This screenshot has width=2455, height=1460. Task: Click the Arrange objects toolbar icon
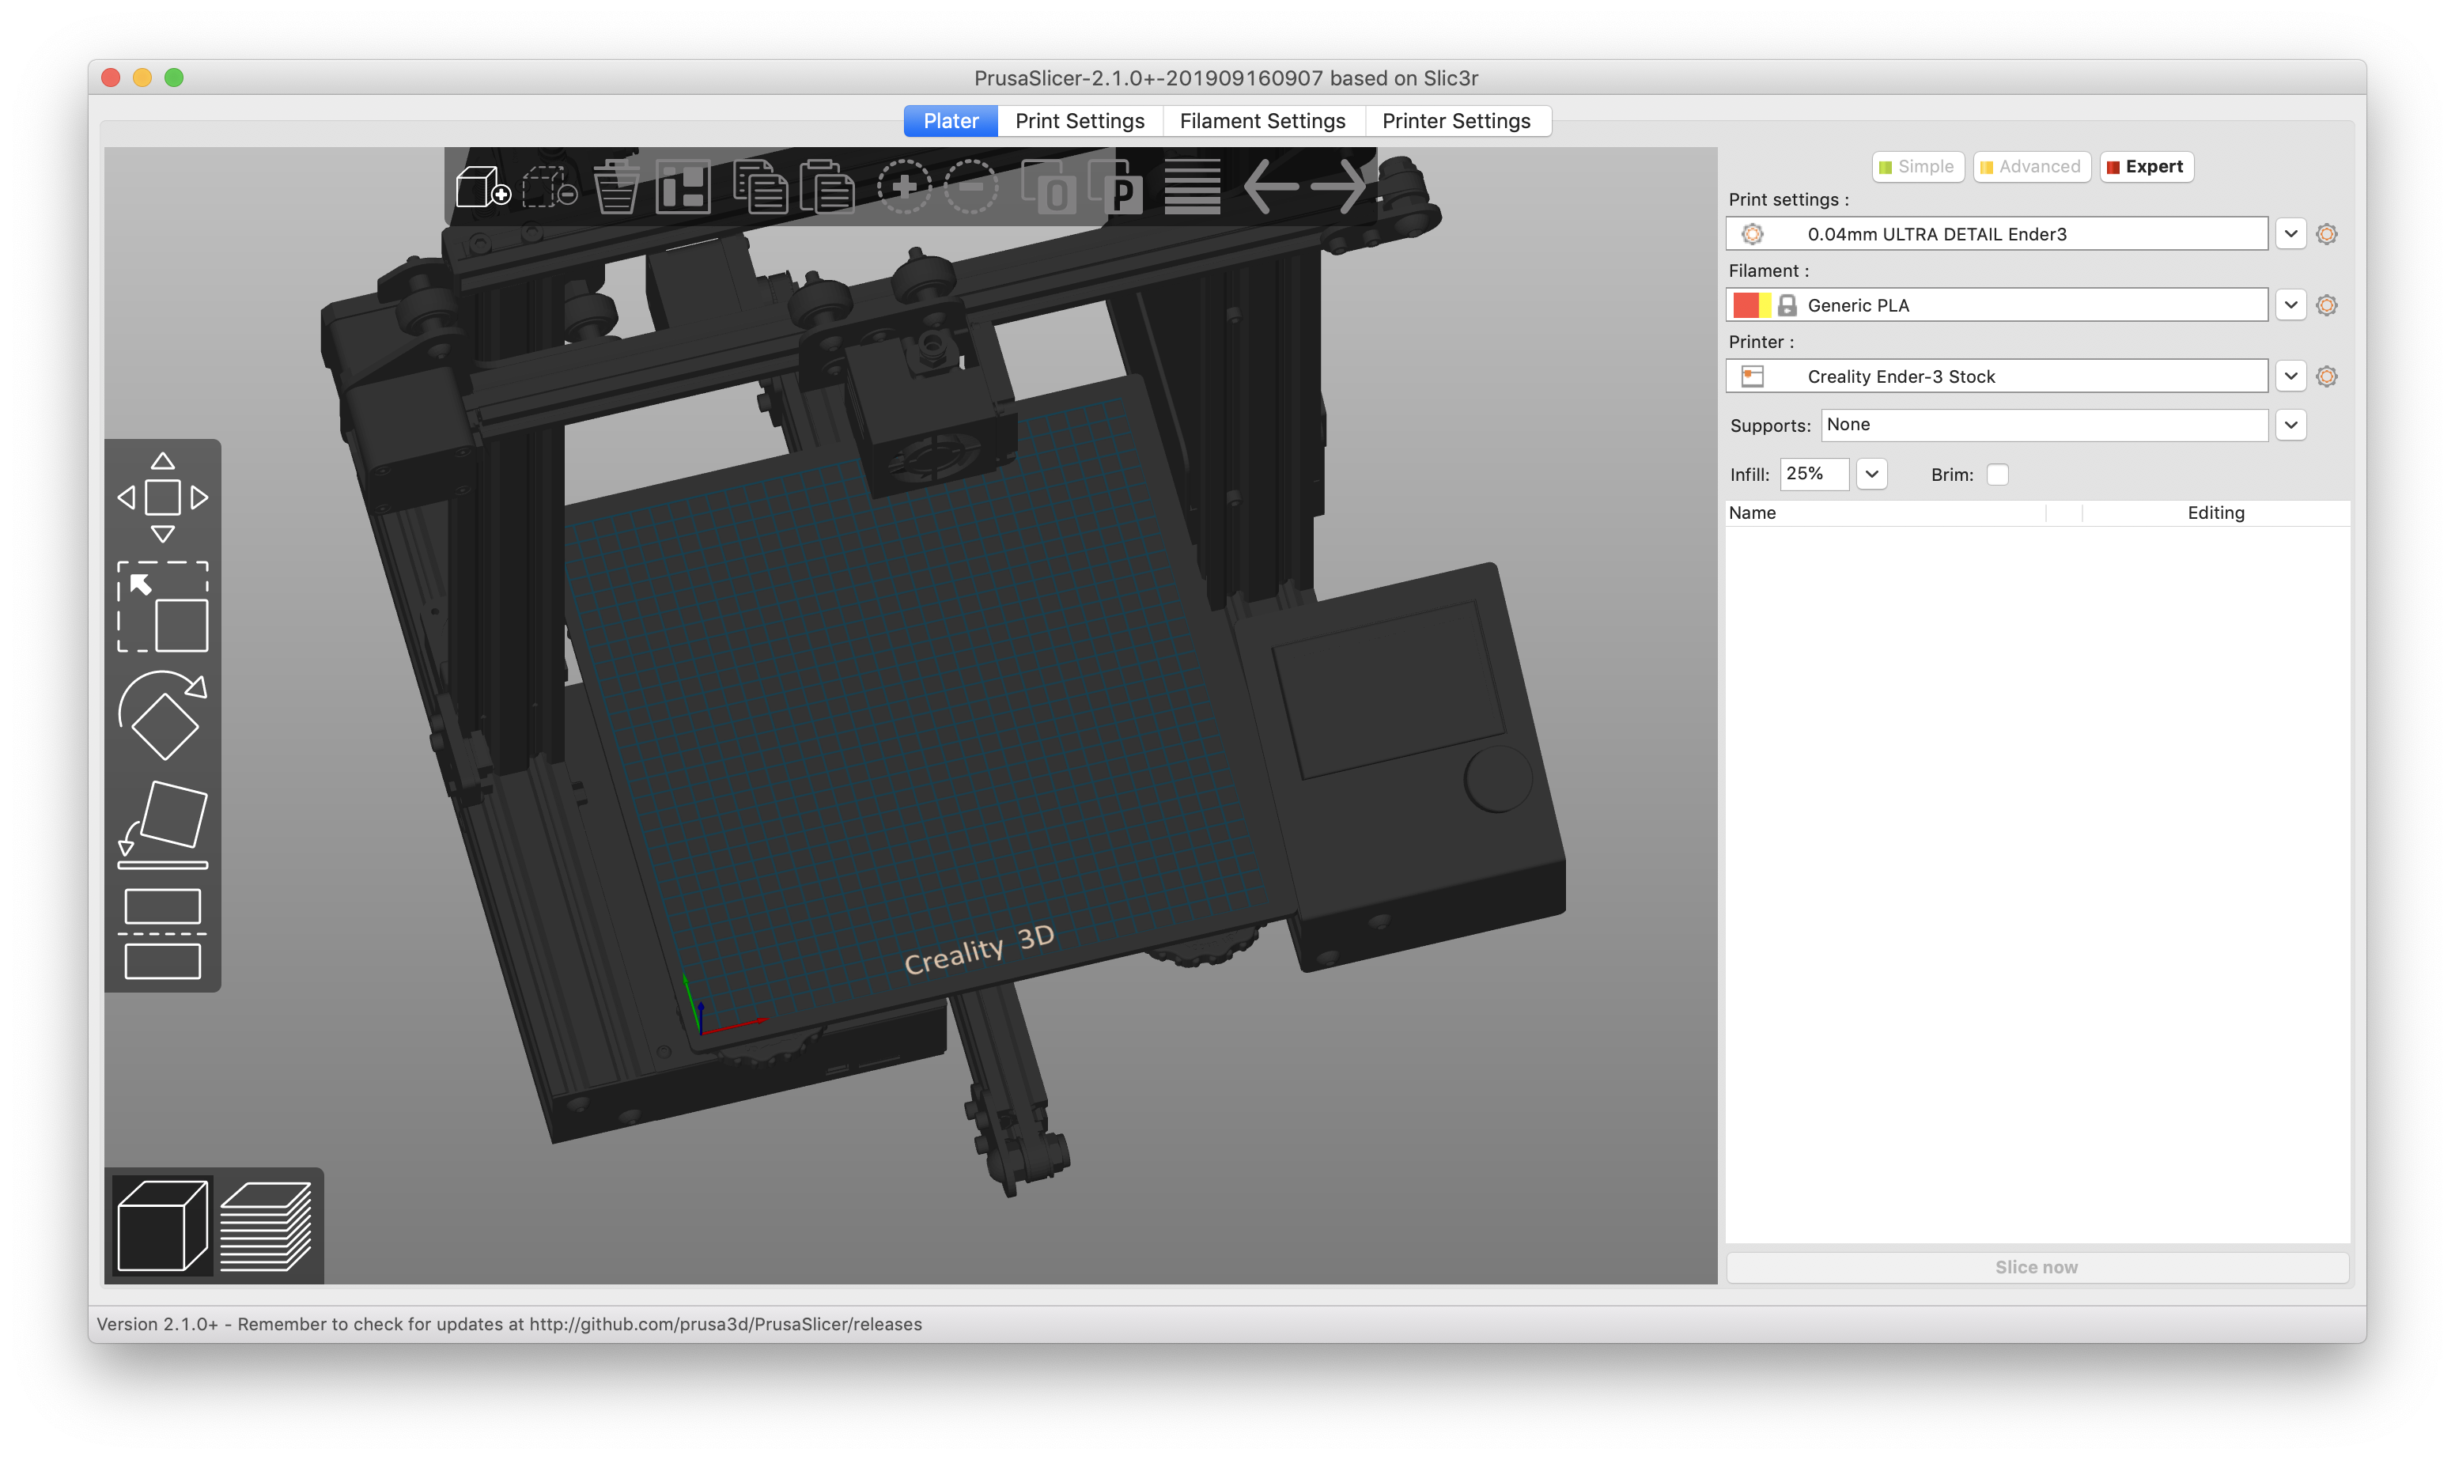[x=683, y=187]
